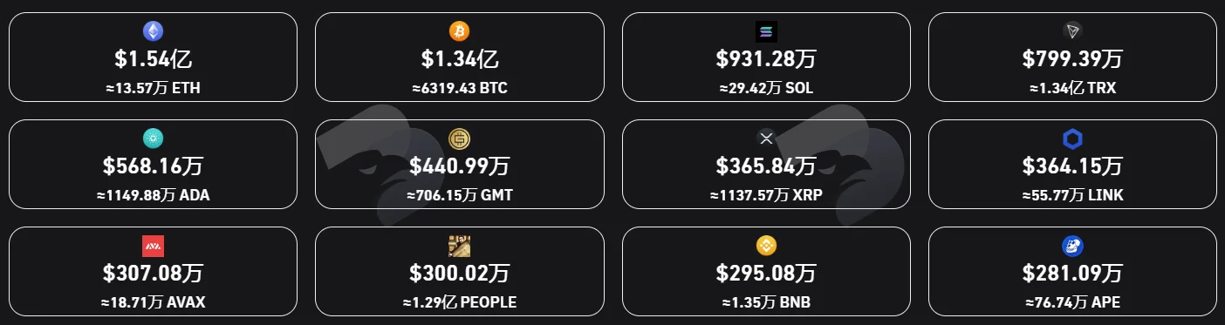The image size is (1225, 325).
Task: Open the ≈29.42万 SOL label
Action: pos(766,88)
